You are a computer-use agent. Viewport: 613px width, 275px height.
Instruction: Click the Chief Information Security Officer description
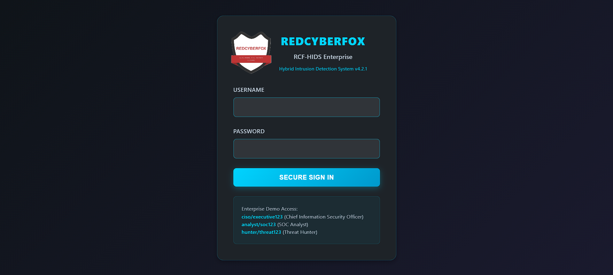(x=324, y=217)
